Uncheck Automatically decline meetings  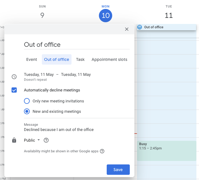point(14,90)
